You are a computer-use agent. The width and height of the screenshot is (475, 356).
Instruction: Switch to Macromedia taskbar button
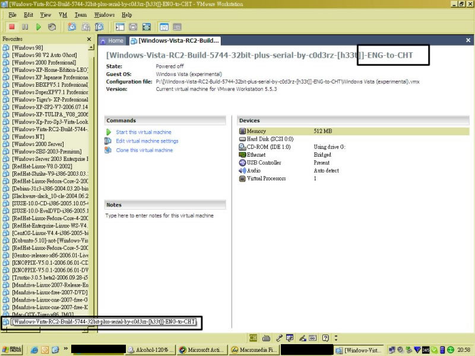(254, 350)
